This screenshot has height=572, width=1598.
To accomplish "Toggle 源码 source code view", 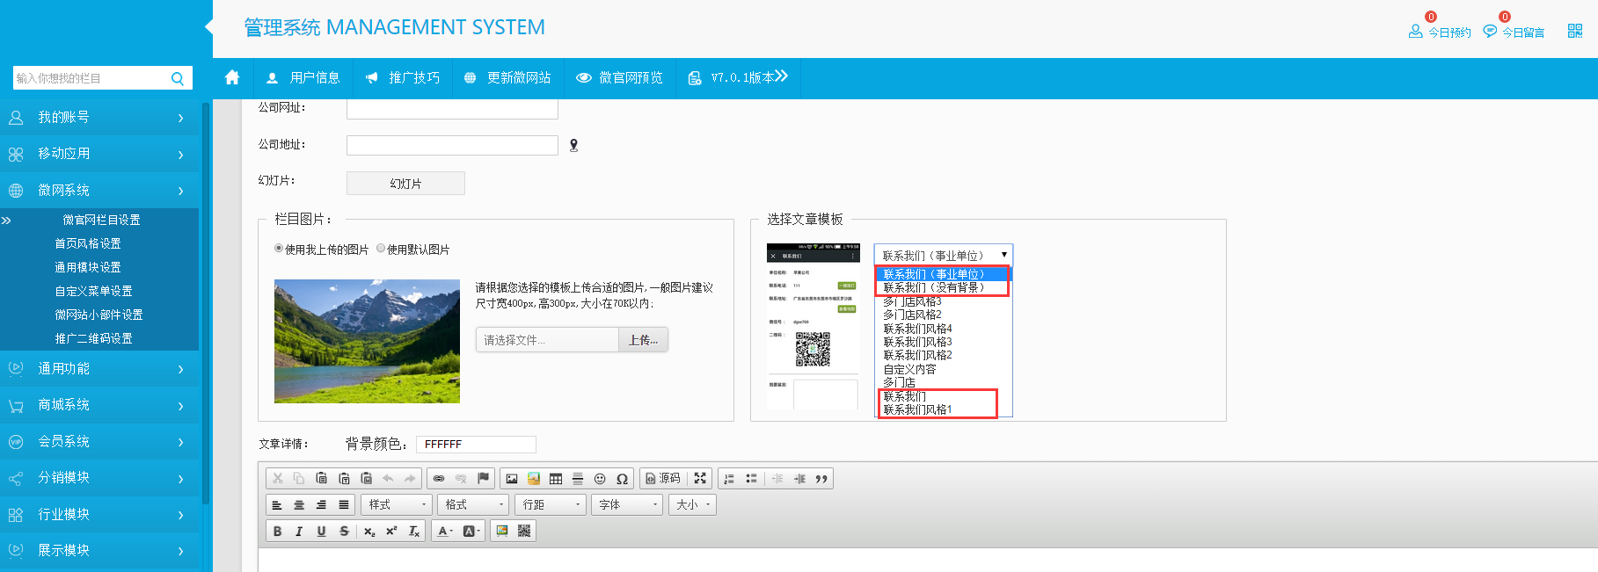I will coord(663,478).
